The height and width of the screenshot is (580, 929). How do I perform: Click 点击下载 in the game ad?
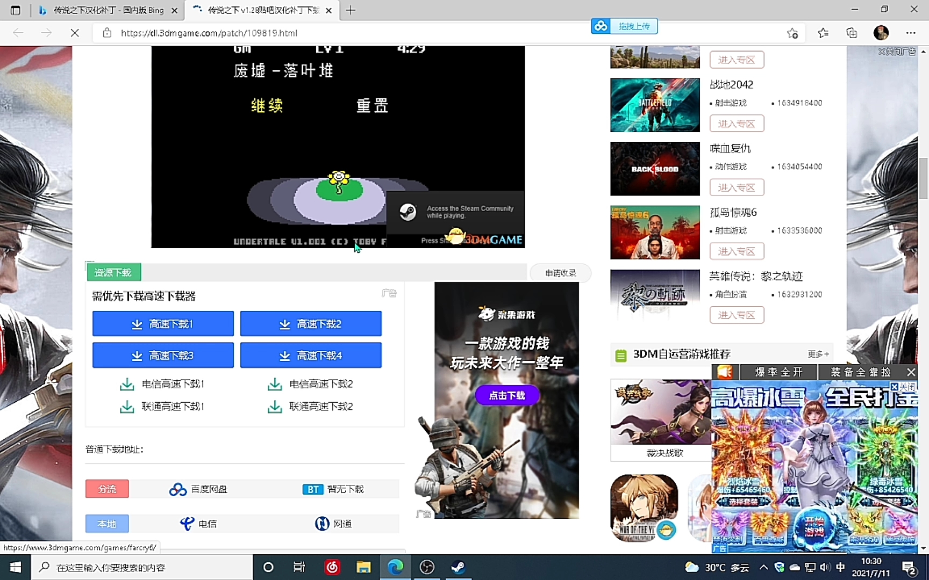point(507,396)
